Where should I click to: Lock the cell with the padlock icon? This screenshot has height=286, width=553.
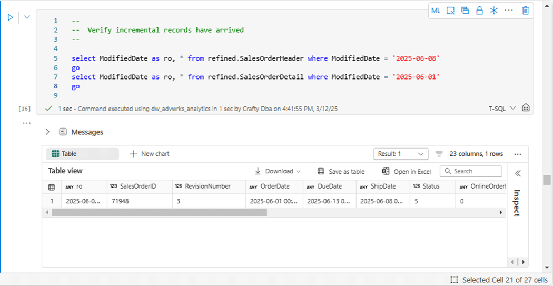(479, 11)
